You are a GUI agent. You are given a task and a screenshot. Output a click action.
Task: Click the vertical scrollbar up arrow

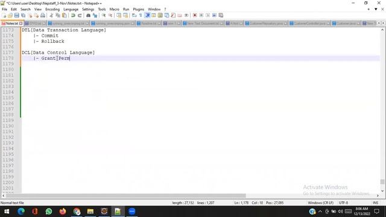click(x=382, y=30)
